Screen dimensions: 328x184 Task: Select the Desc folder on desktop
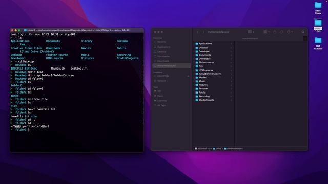(318, 8)
